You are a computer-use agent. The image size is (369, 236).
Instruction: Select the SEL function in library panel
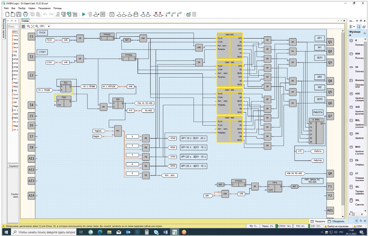pos(357,187)
